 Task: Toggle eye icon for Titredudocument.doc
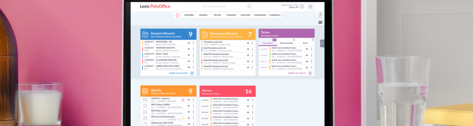point(248,43)
